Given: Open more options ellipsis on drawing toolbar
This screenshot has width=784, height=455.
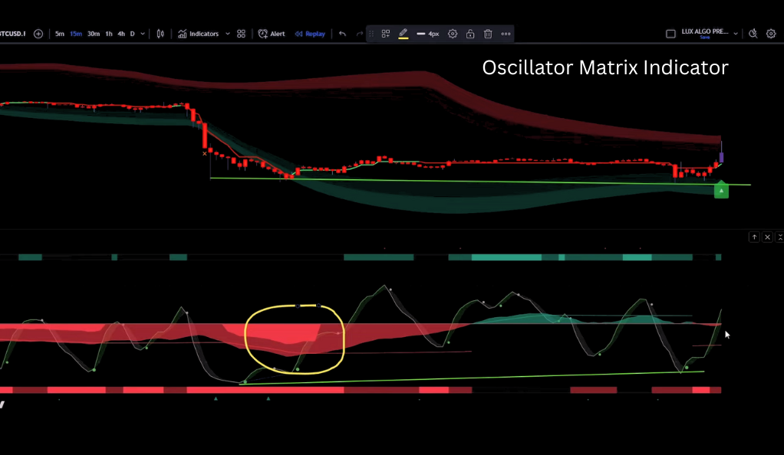Looking at the screenshot, I should pos(506,34).
